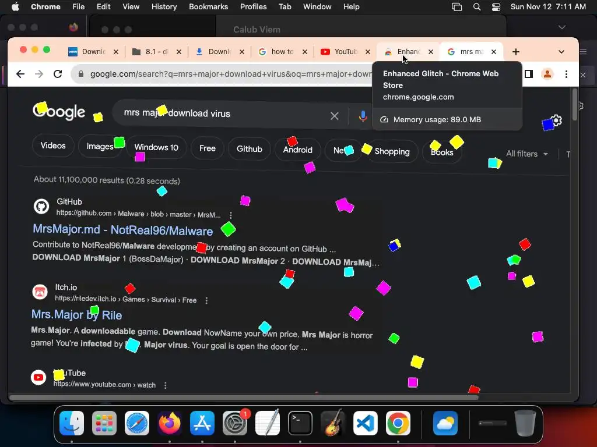Apply the Books filter chip
Viewport: 597px width, 447px height.
[x=442, y=152]
